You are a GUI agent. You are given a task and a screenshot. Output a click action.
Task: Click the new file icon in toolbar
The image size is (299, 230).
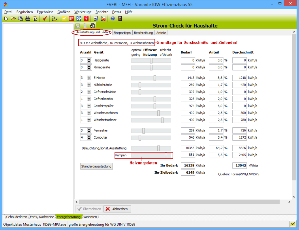click(x=6, y=19)
